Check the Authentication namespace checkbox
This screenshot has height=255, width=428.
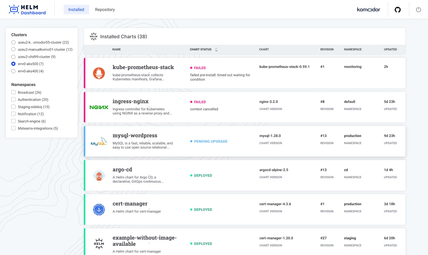coord(13,100)
